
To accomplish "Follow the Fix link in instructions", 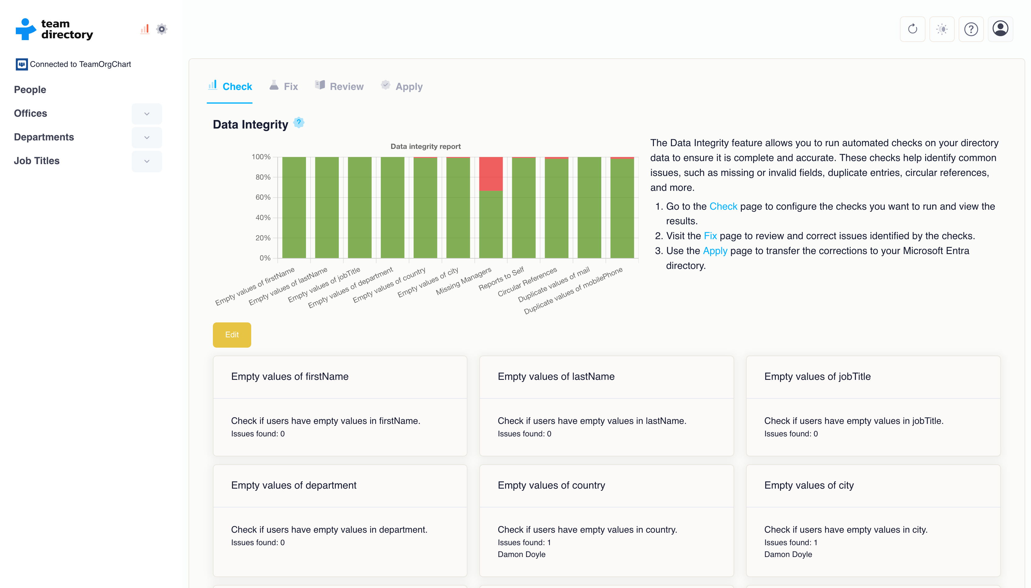I will click(710, 236).
